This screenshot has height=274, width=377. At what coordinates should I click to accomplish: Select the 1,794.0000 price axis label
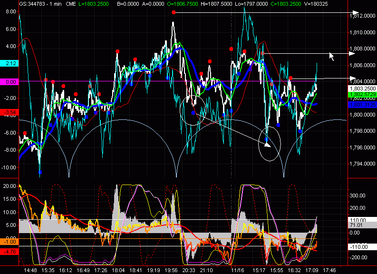[362, 164]
